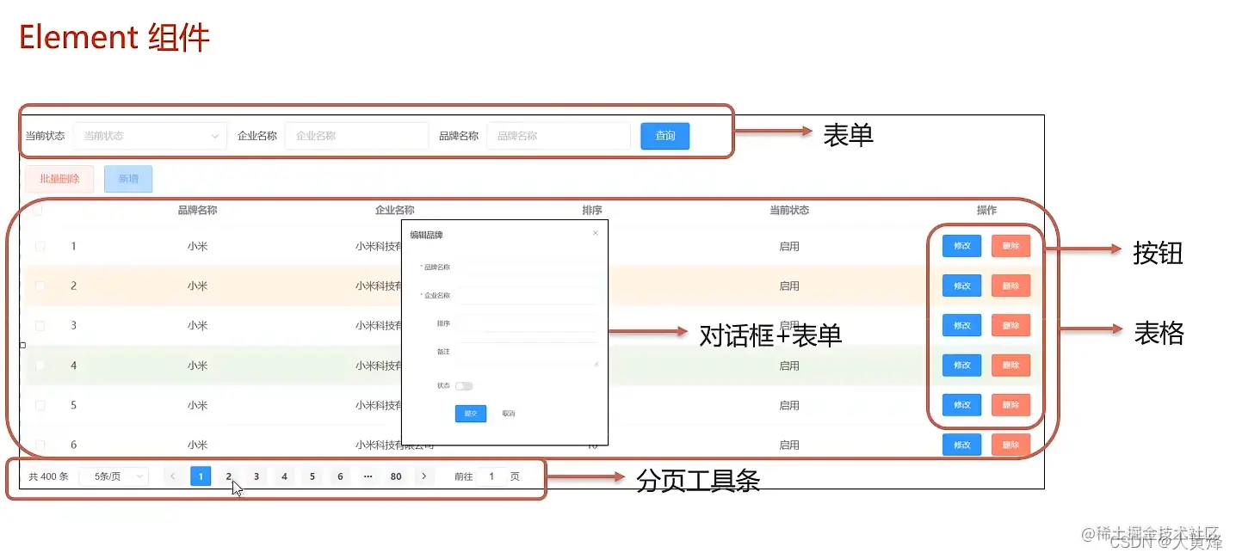Submit the dialog with 提交
The height and width of the screenshot is (559, 1236).
tap(470, 413)
